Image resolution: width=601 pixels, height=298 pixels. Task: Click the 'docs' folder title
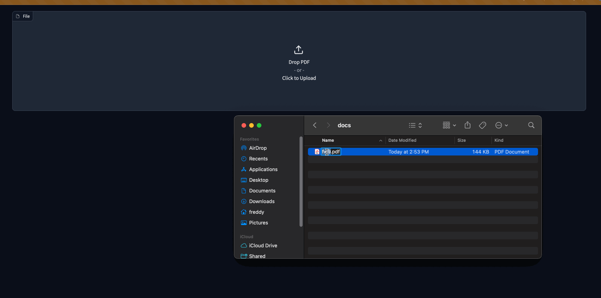pos(344,125)
